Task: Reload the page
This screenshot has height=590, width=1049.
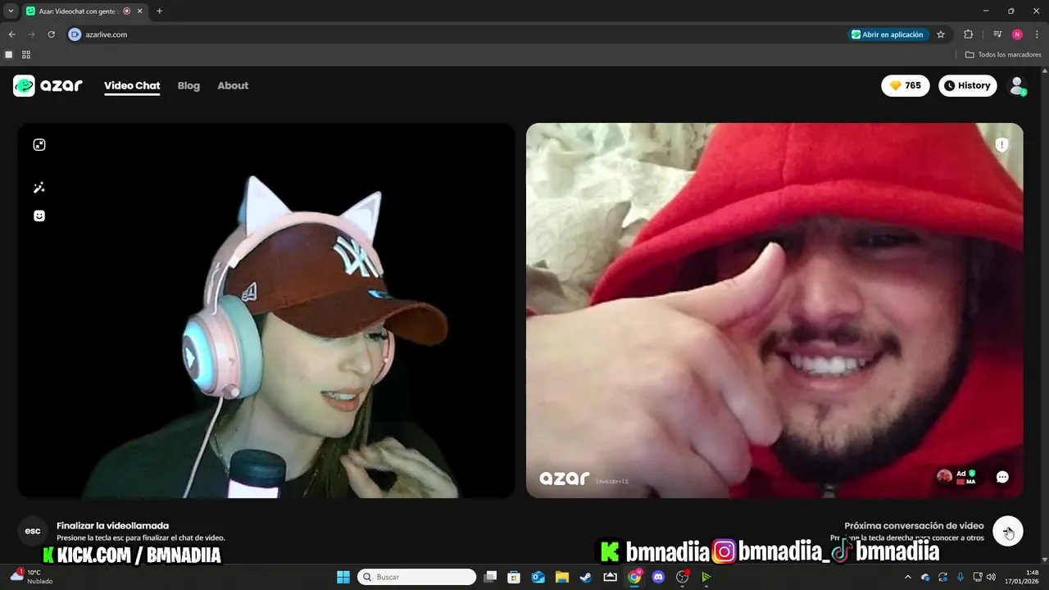Action: [x=51, y=34]
